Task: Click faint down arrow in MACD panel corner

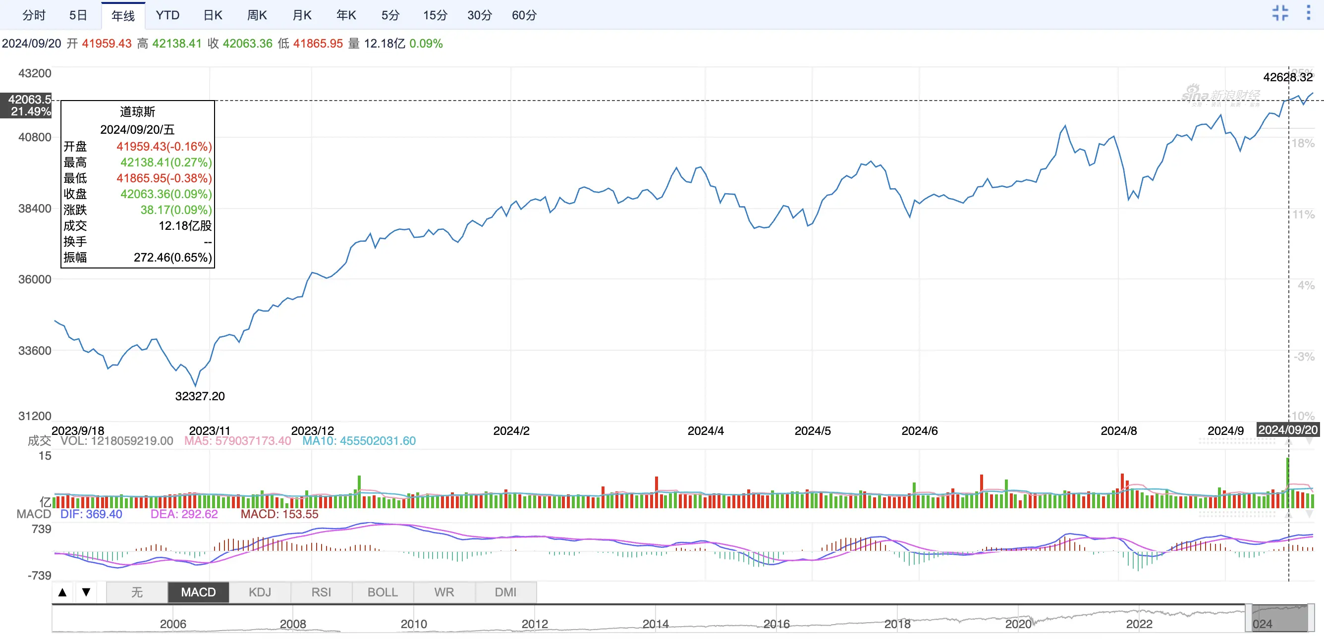Action: pyautogui.click(x=1310, y=514)
